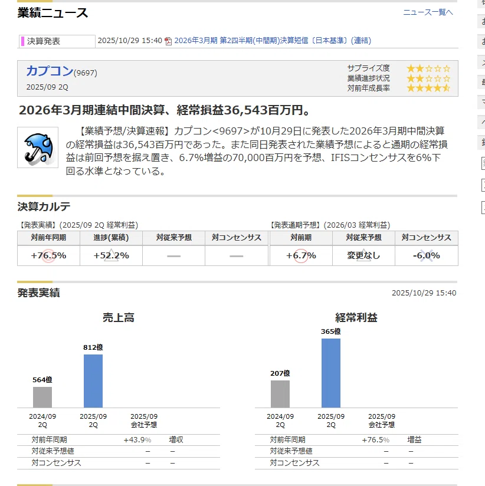Viewport: 485px width, 486px height.
Task: Click the 発表実績 section heading
Action: point(39,293)
